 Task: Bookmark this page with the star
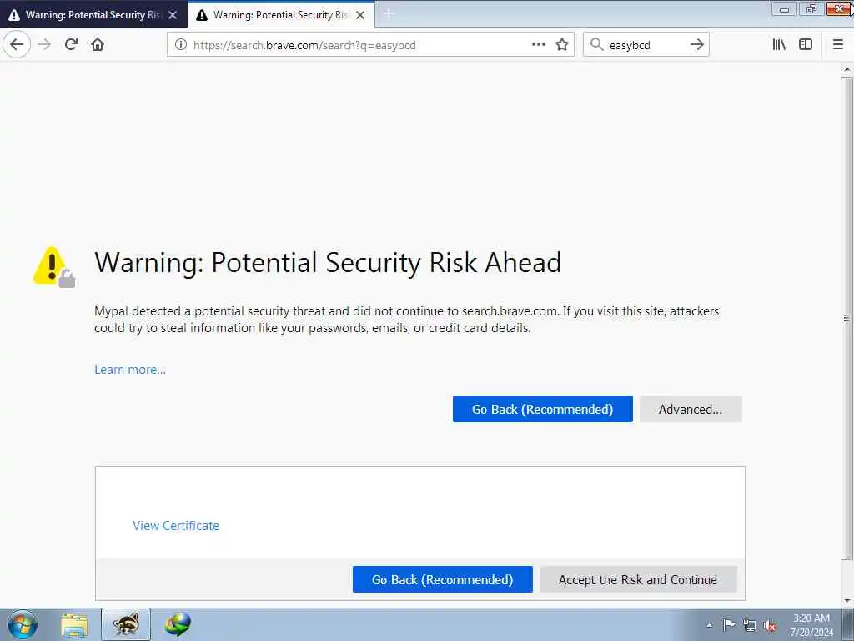pyautogui.click(x=562, y=45)
